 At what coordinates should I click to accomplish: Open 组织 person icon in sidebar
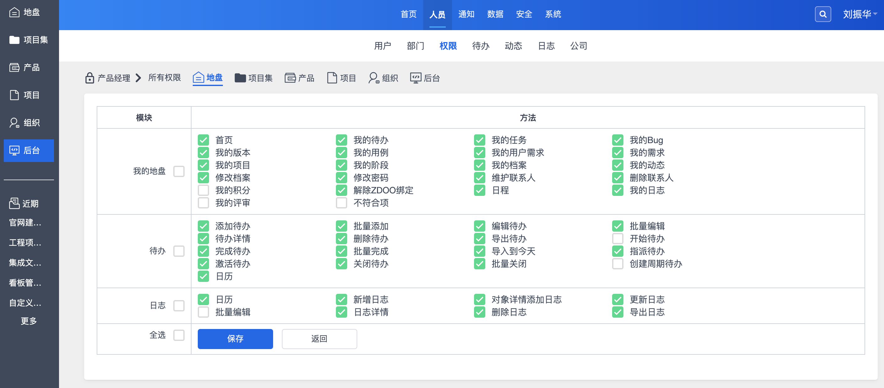14,123
